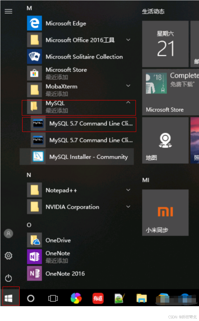
Task: Click the Notepad++ folder icon
Action: (x=34, y=190)
